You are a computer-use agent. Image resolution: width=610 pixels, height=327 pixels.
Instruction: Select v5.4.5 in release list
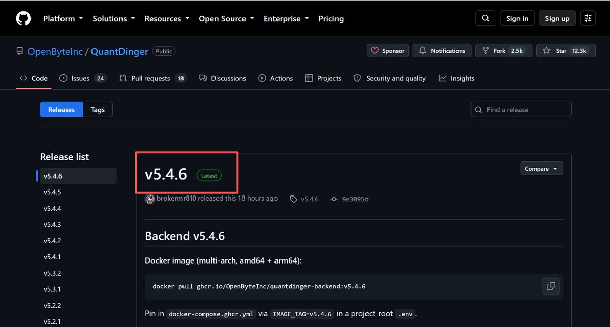78,192
